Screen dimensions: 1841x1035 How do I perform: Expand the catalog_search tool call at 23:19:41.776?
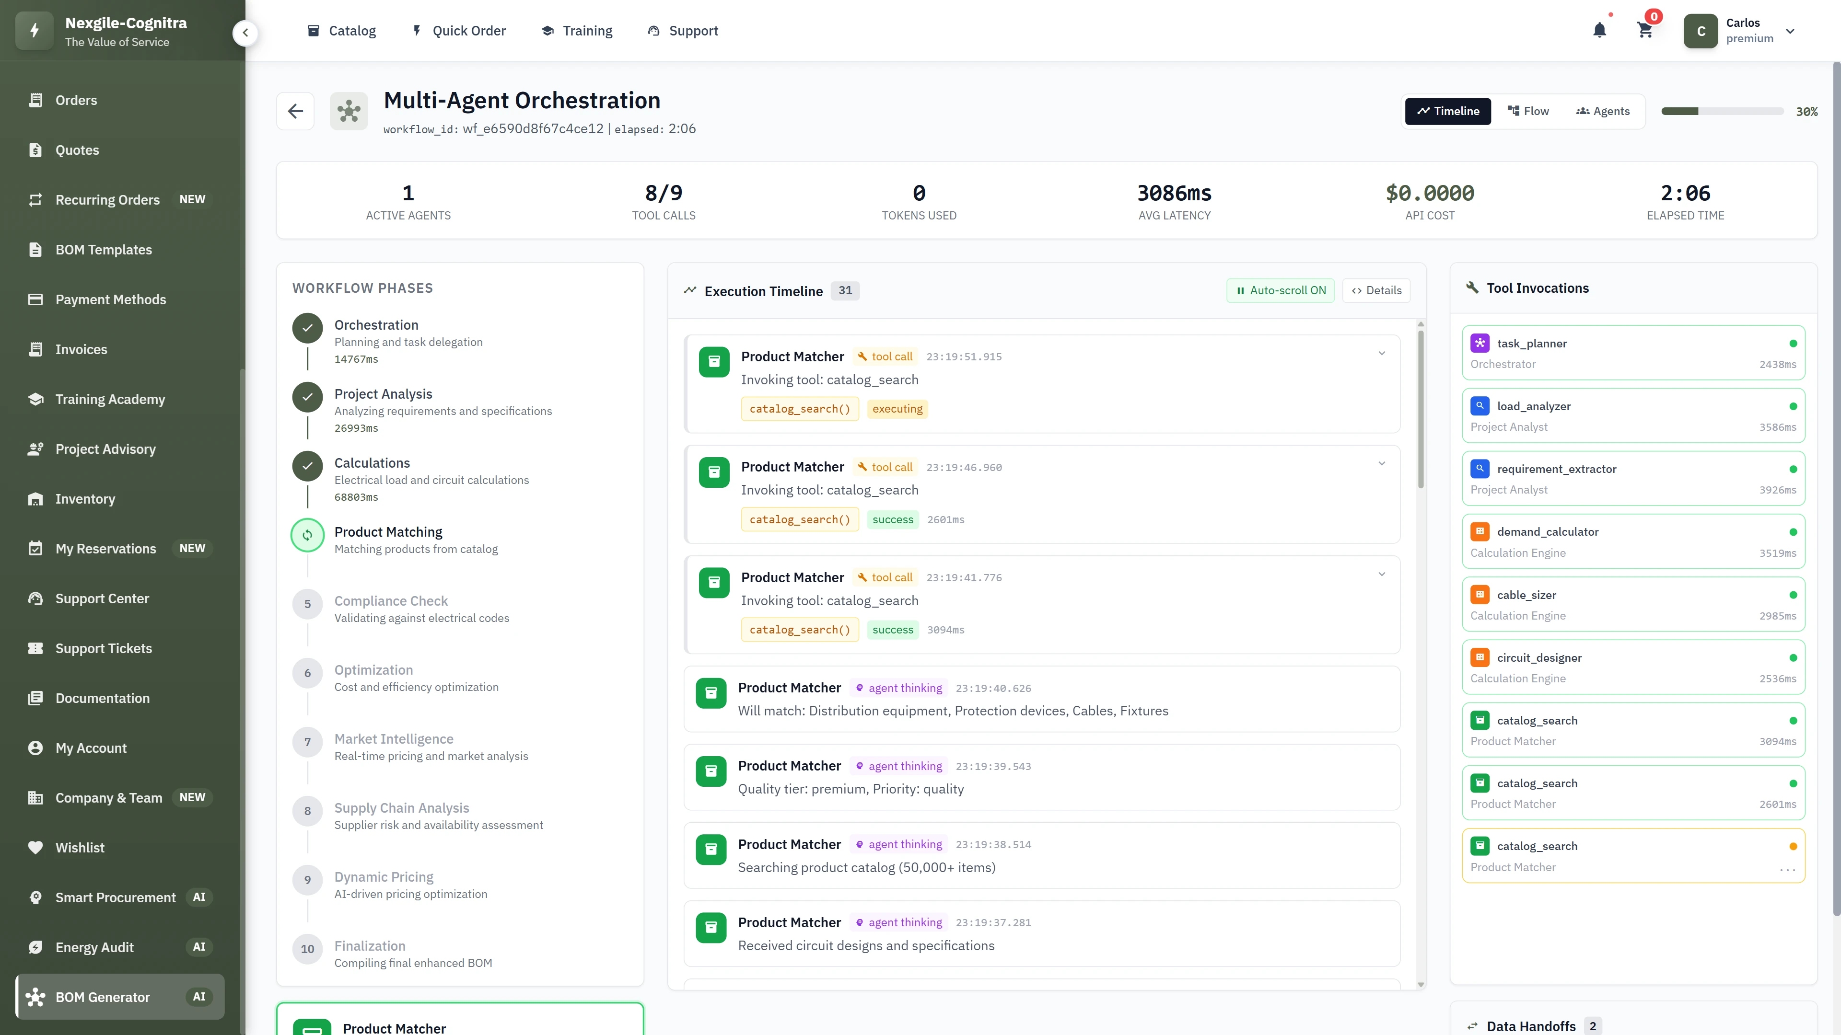1382,574
